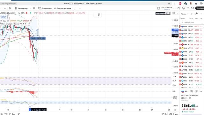Open the symbol notes edit icon

click(196, 91)
